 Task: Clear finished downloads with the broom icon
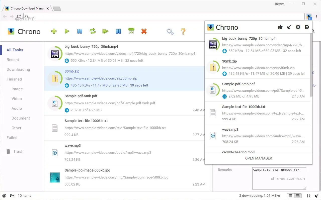click(x=289, y=27)
